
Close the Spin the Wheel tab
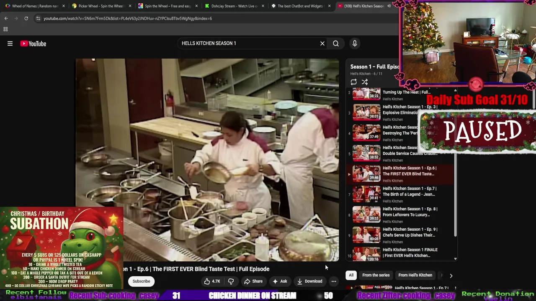pyautogui.click(x=196, y=6)
